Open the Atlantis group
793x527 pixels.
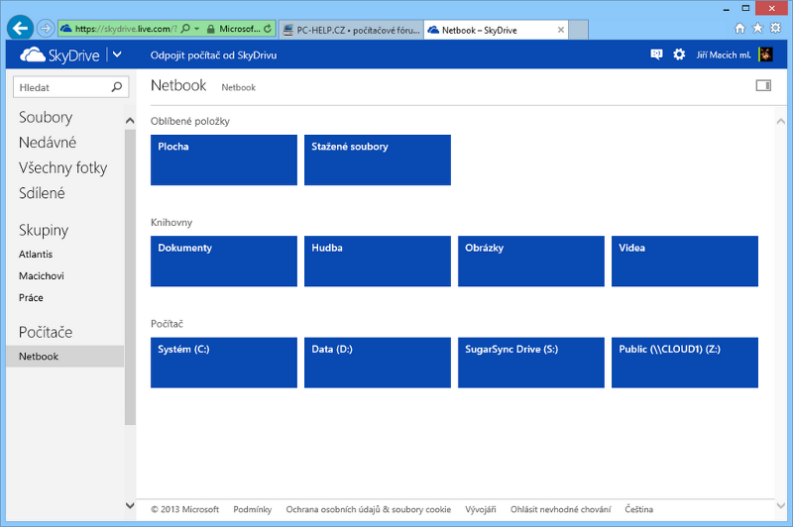[x=36, y=255]
